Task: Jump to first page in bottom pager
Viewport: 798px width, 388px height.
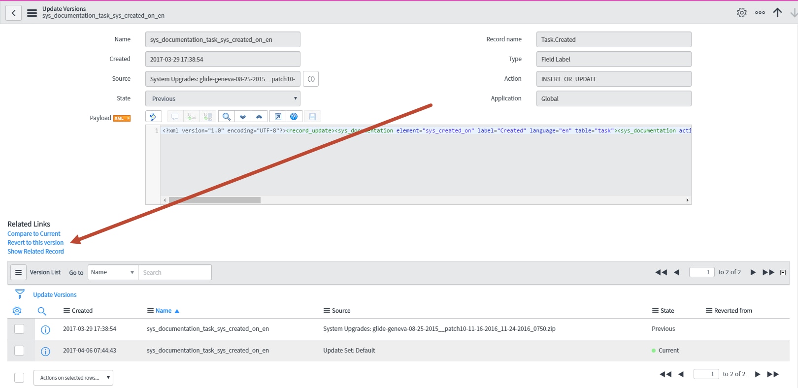Action: pyautogui.click(x=665, y=374)
